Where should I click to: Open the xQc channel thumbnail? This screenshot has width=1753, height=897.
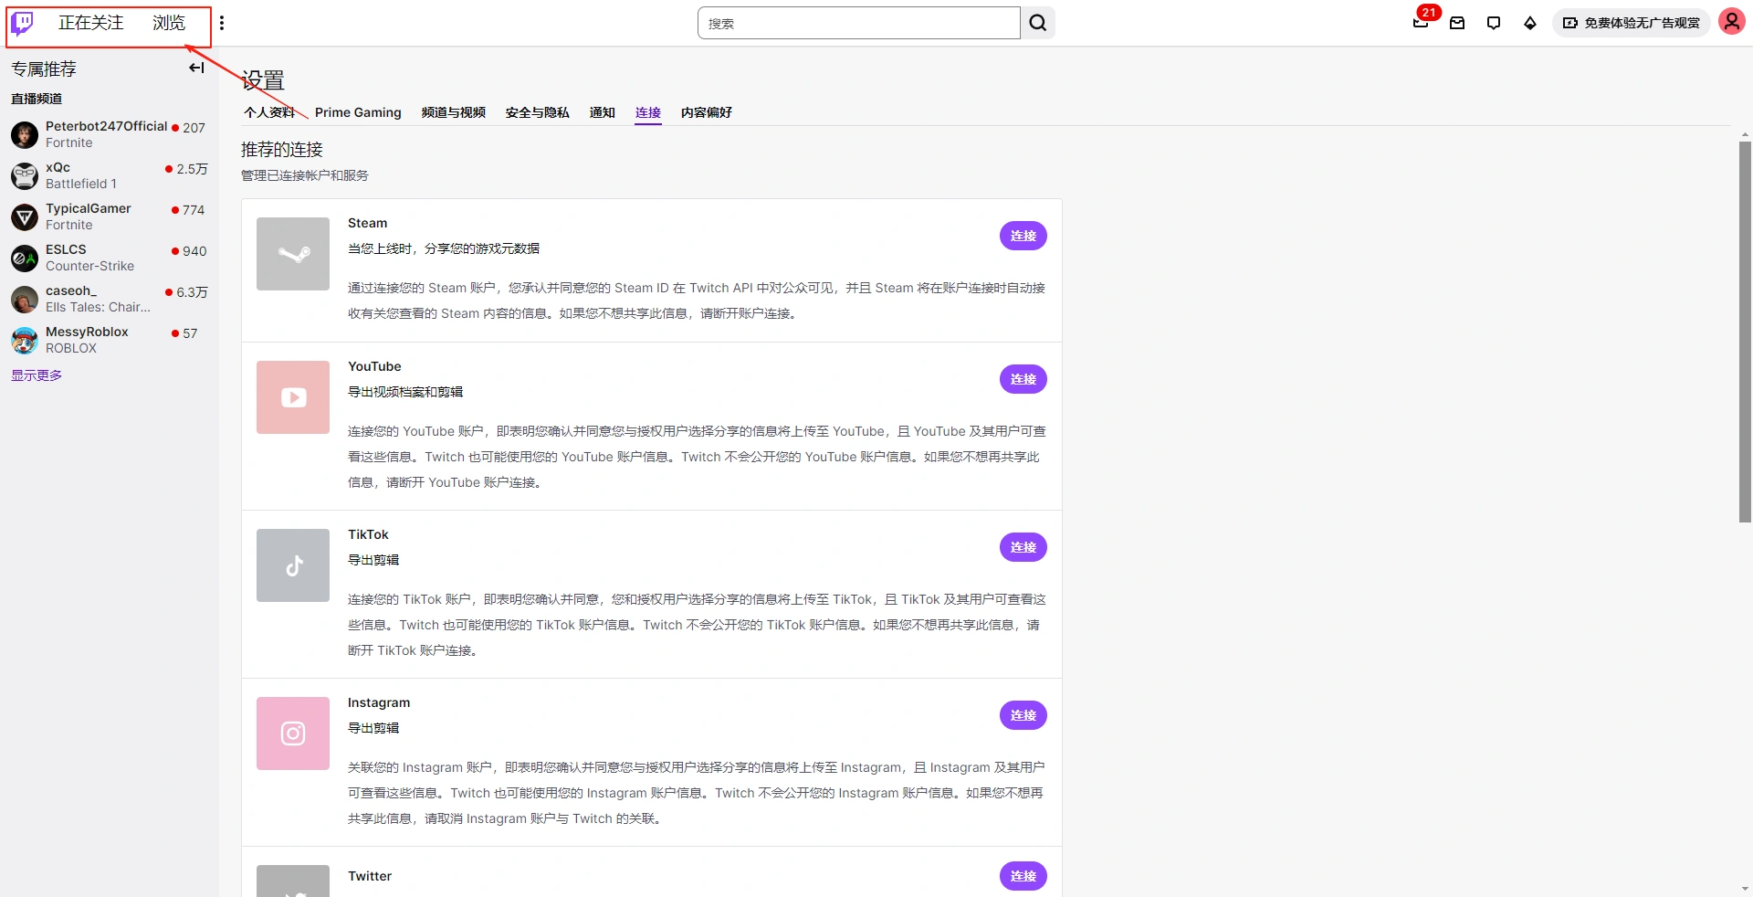23,175
